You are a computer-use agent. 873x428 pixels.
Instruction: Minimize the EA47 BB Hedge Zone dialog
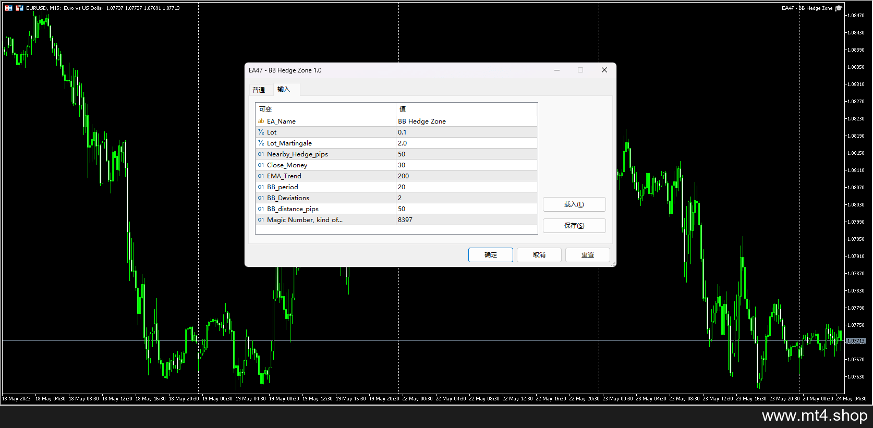(557, 70)
